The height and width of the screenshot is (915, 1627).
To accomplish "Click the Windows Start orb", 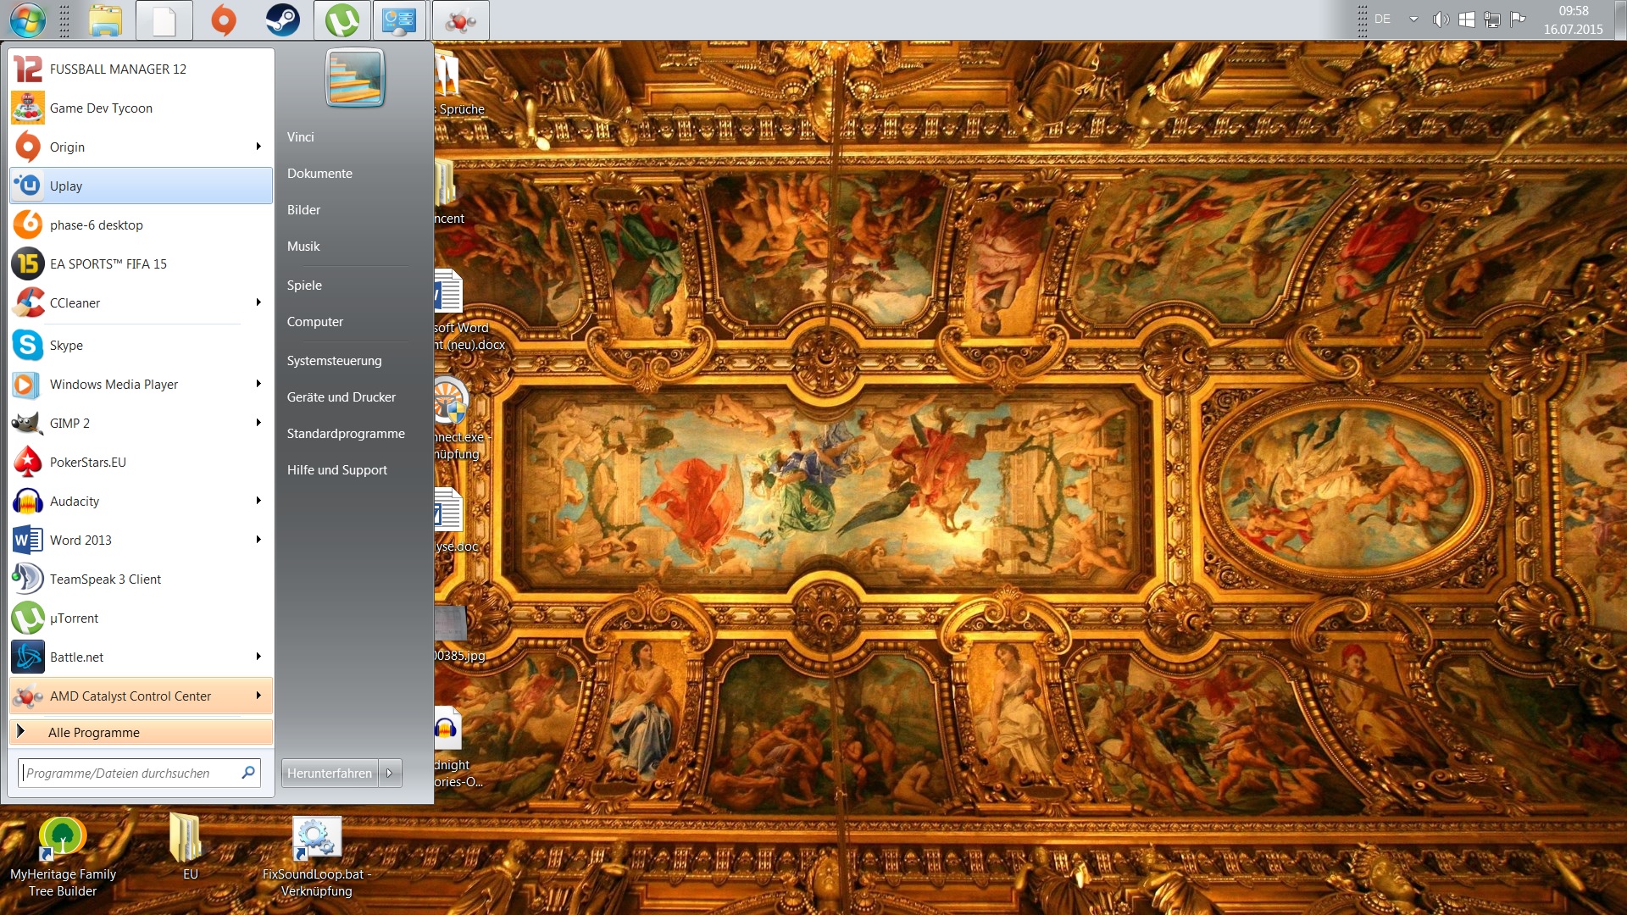I will tap(27, 19).
